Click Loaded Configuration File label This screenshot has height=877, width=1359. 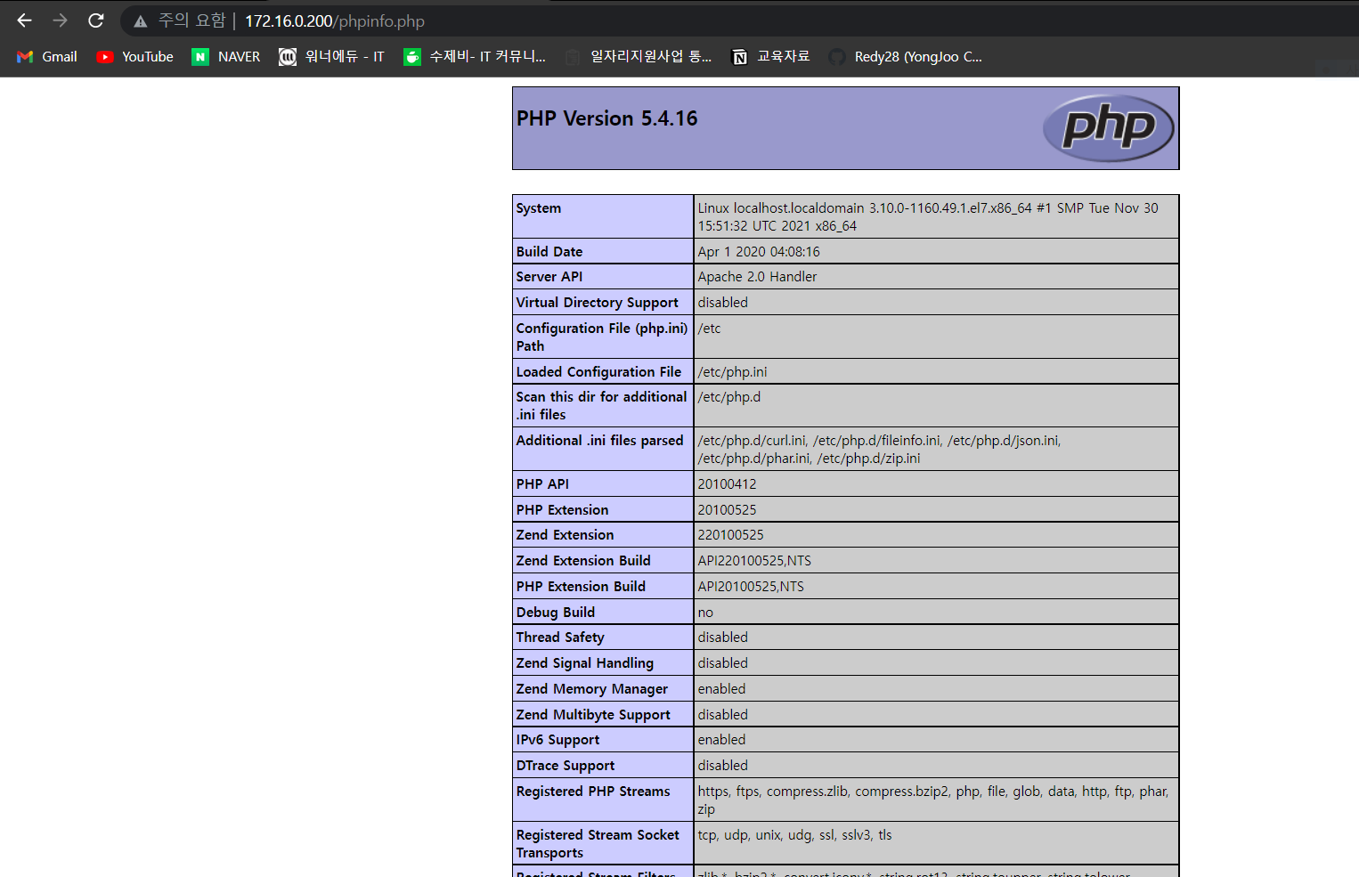click(599, 372)
